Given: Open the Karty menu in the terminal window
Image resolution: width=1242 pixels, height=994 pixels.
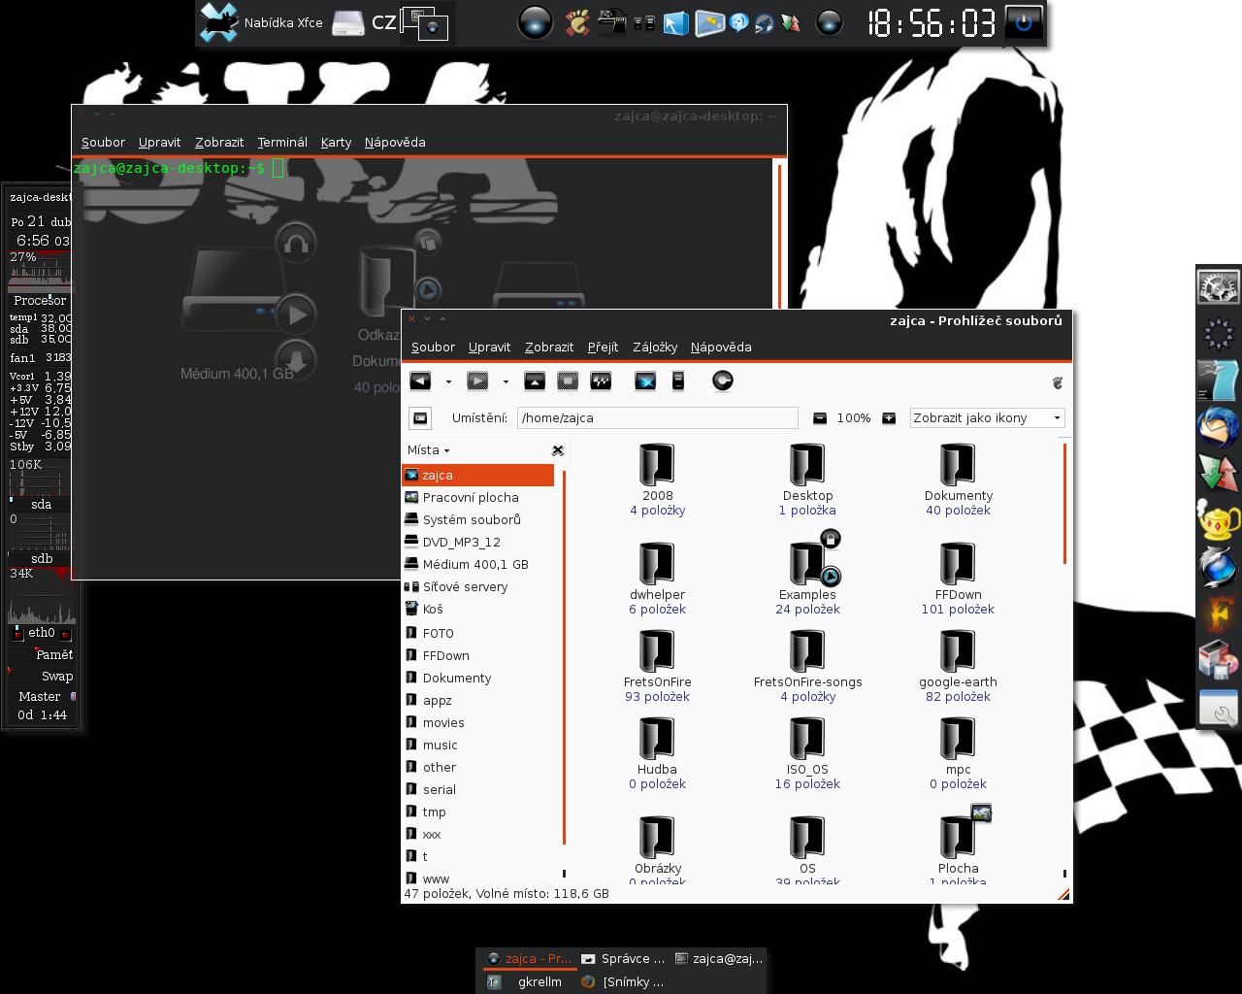Looking at the screenshot, I should click(x=337, y=143).
